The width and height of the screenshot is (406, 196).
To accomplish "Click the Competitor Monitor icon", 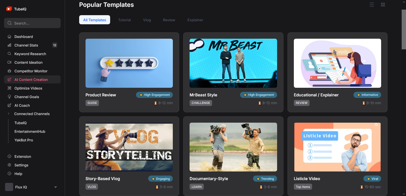I will point(9,71).
